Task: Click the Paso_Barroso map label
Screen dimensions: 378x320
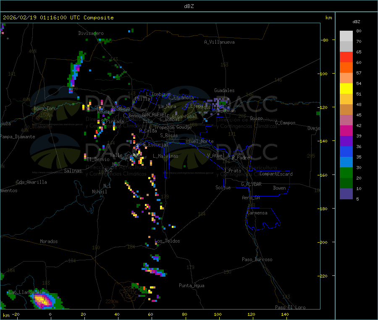Action: [x=257, y=259]
